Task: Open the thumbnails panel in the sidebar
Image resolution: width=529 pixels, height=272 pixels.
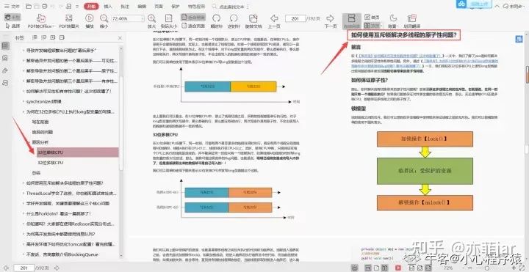Action: (5, 58)
